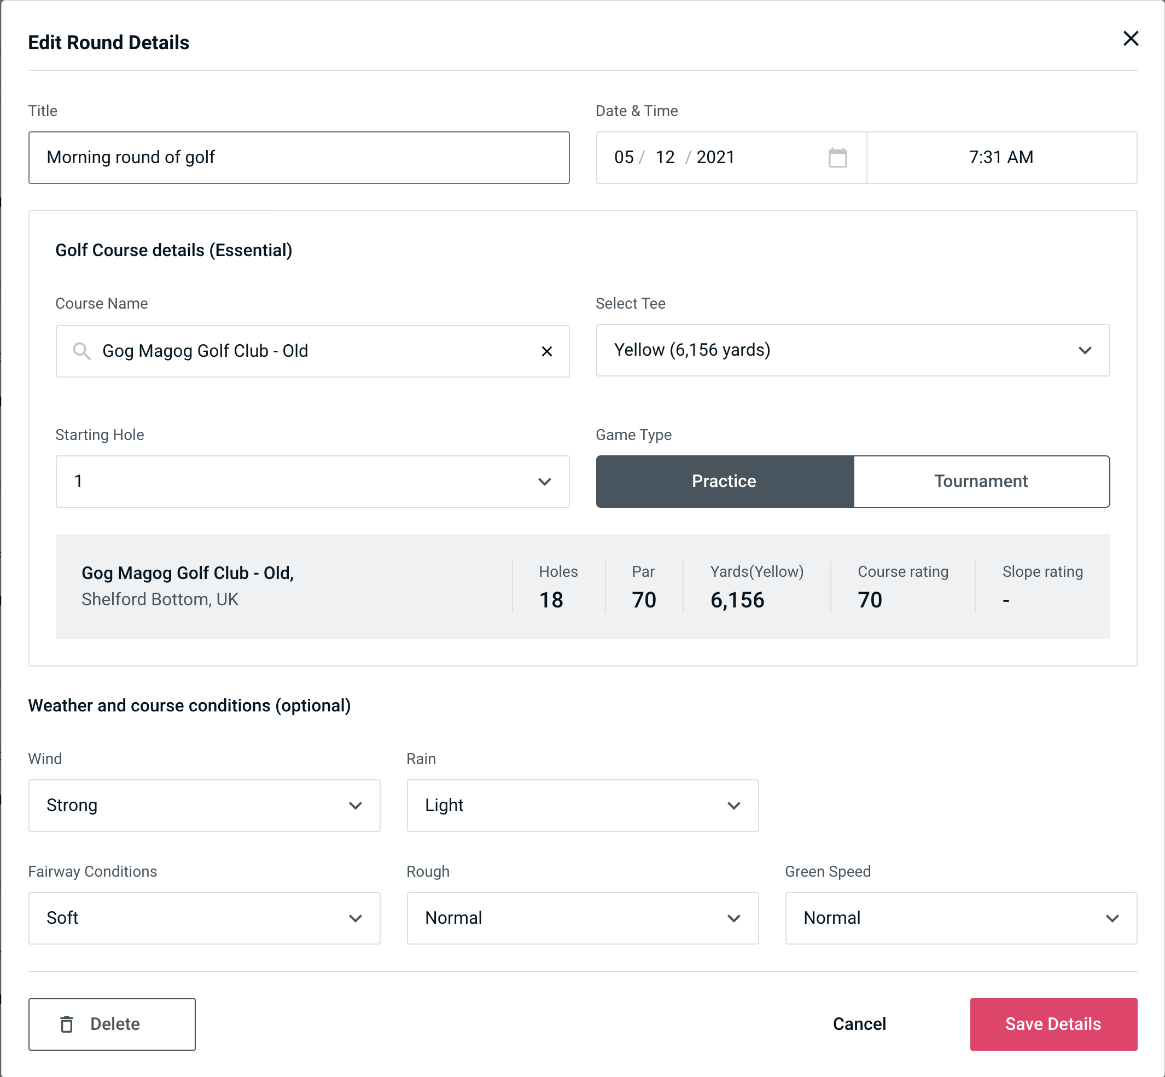The width and height of the screenshot is (1165, 1077).
Task: Click the clear (X) icon in Course Name field
Action: click(547, 350)
